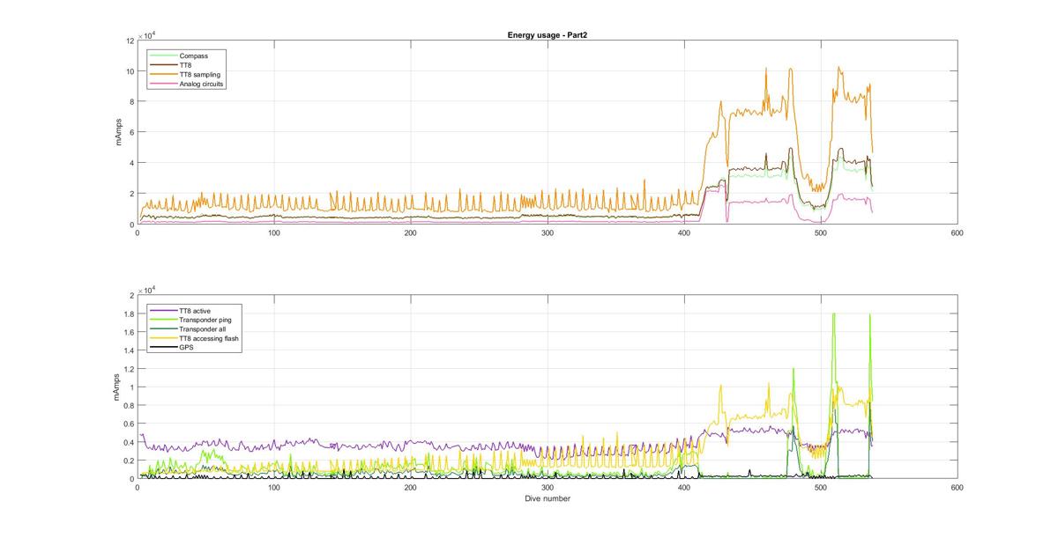Click y-tick 8 on the top plot

[x=131, y=102]
